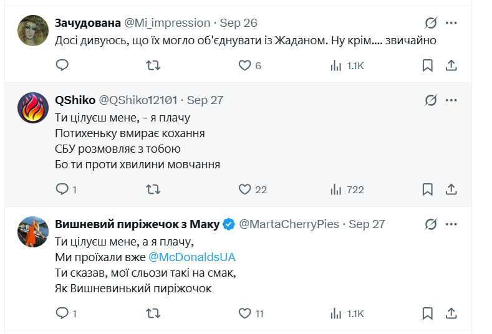Screen dimensions: 492x334
Task: Open the @McDonaldsUA mention link
Action: pos(192,257)
